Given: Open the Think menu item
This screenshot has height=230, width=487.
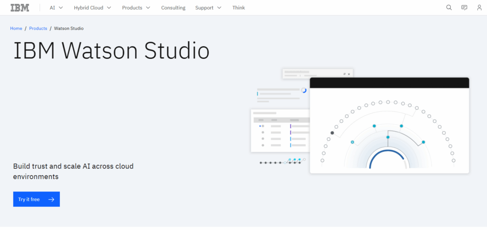Looking at the screenshot, I should tap(239, 8).
